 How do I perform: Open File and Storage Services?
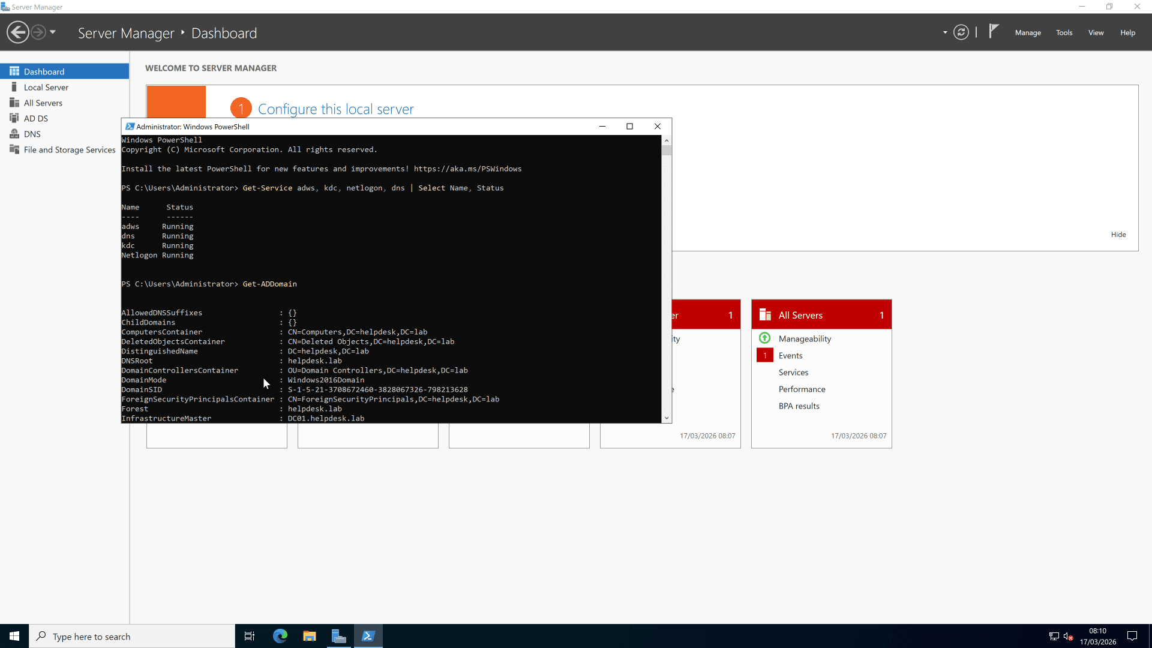coord(69,149)
